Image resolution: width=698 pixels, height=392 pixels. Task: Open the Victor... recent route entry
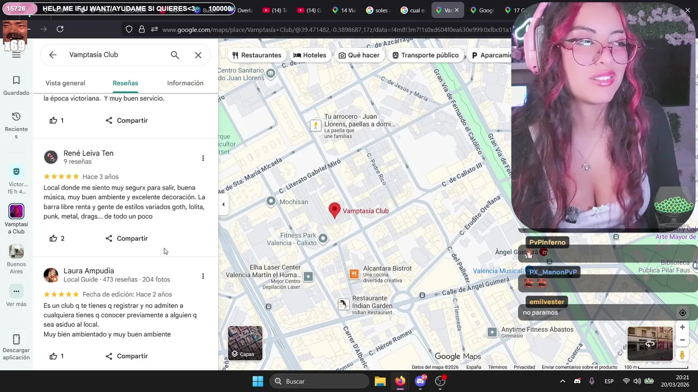click(x=16, y=180)
